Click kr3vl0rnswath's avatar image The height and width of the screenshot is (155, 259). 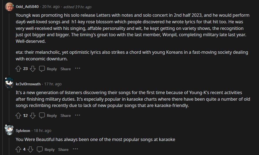[x=9, y=83]
